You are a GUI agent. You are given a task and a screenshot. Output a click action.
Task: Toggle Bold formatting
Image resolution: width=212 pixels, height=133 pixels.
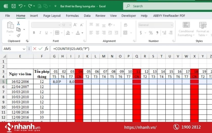point(34,33)
